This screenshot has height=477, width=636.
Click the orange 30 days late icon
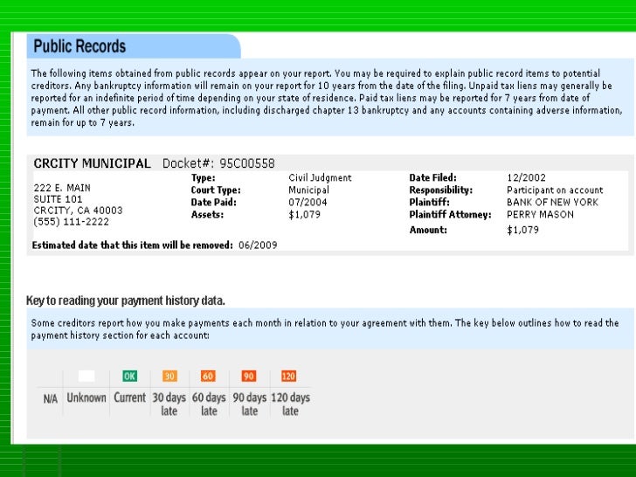[x=169, y=376]
